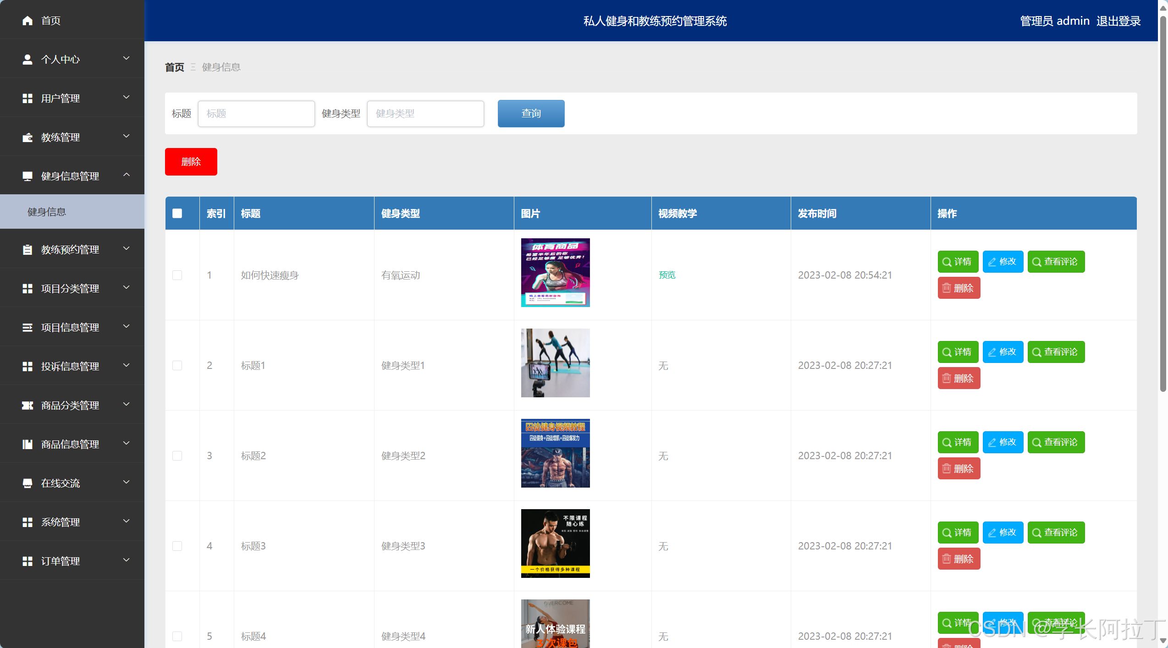Expand the 教练预约管理 menu
Image resolution: width=1168 pixels, height=648 pixels.
72,249
